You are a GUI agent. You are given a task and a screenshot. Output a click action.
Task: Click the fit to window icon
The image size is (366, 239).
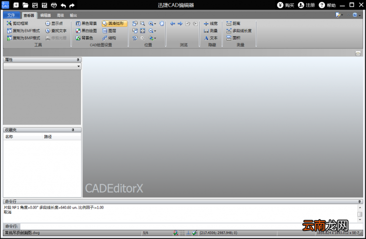coord(142,30)
